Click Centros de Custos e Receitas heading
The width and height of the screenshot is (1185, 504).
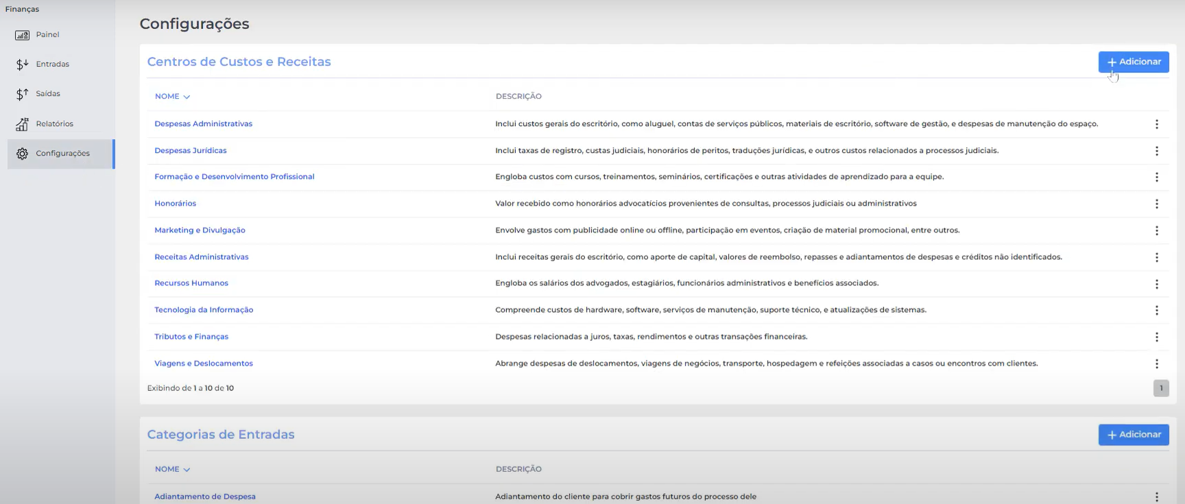239,62
